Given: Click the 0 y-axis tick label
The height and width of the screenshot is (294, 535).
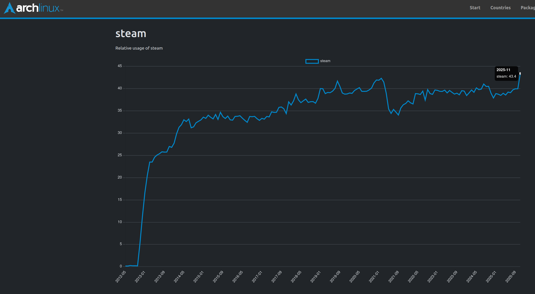Looking at the screenshot, I should 121,266.
